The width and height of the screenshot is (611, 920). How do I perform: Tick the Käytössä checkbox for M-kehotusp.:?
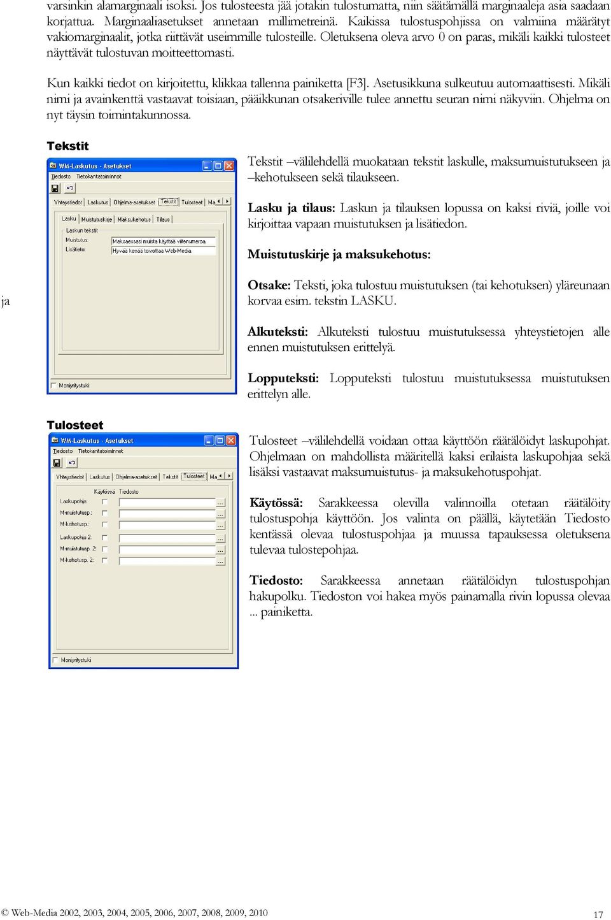pyautogui.click(x=105, y=524)
